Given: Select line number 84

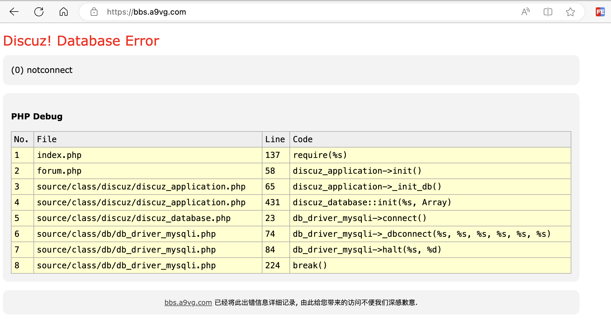Looking at the screenshot, I should coord(276,250).
